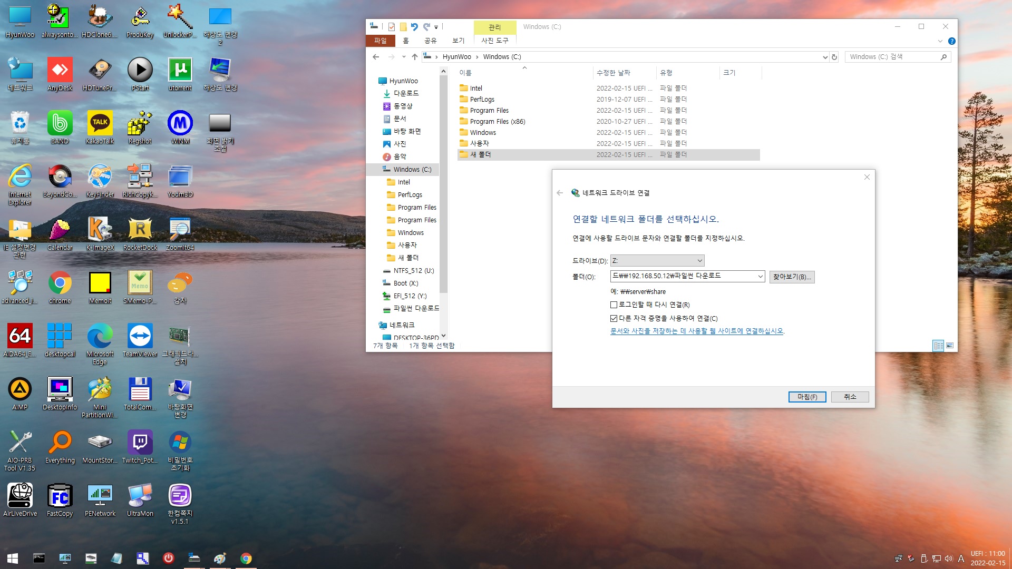Sort by the 수정한 날짜 column header
The height and width of the screenshot is (569, 1012).
(x=624, y=73)
